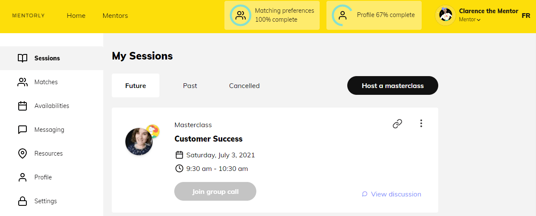Click the Resources location pin icon
536x216 pixels.
coord(23,153)
